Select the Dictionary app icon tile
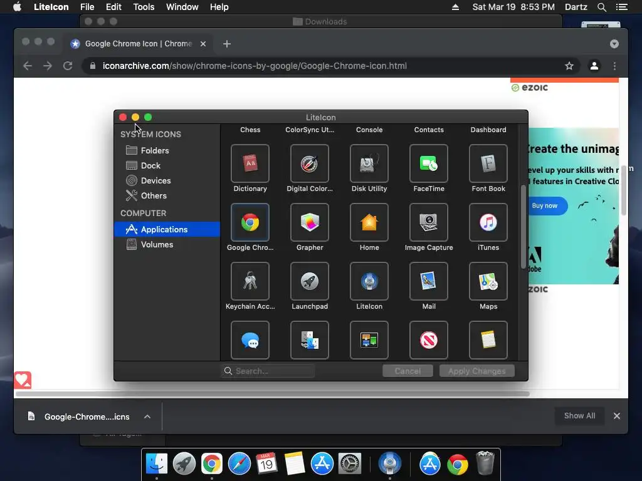 pos(250,163)
